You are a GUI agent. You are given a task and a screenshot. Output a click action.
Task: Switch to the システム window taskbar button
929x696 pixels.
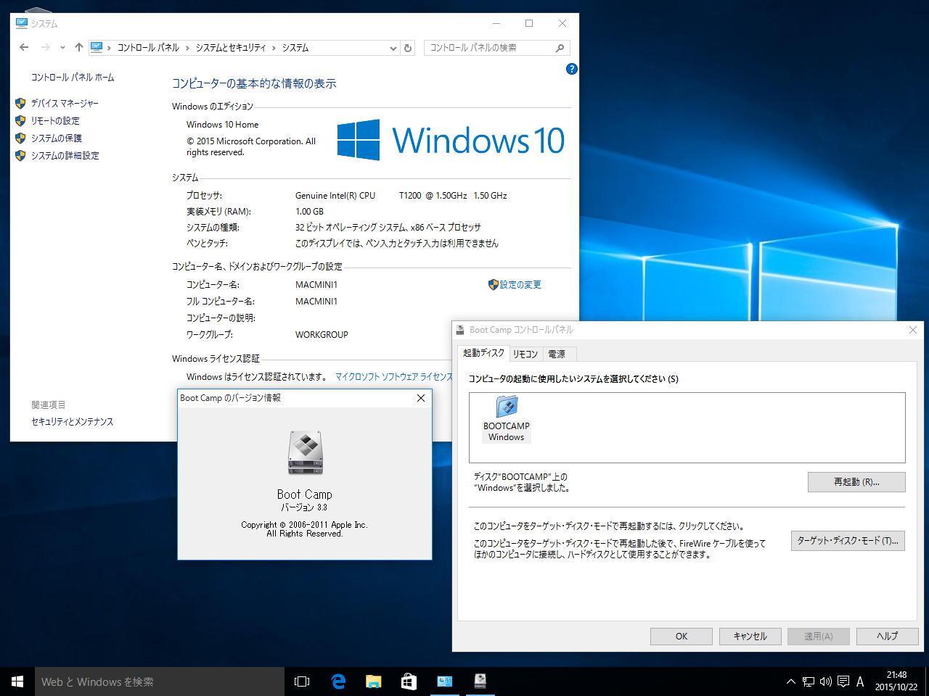point(444,681)
